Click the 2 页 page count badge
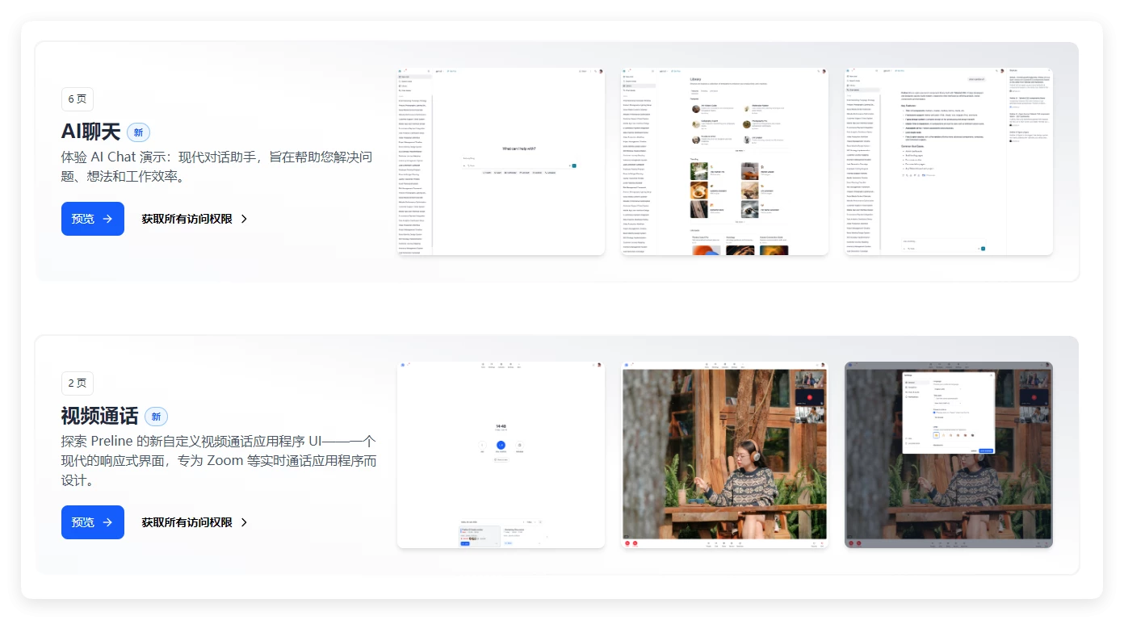Screen dimensions: 1124x620 [78, 383]
